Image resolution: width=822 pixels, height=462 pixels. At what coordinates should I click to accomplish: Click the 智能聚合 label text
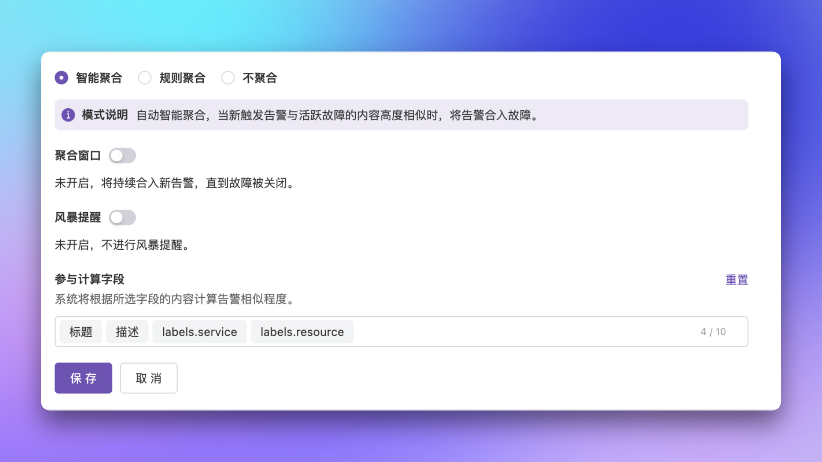(x=99, y=78)
